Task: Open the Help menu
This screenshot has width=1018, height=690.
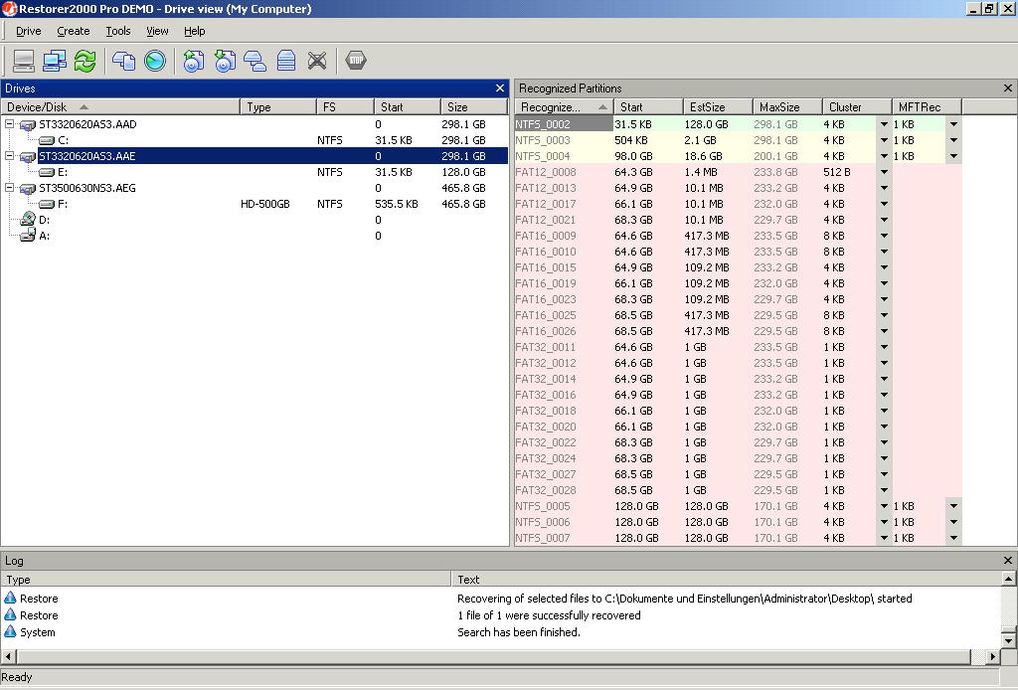Action: [194, 31]
